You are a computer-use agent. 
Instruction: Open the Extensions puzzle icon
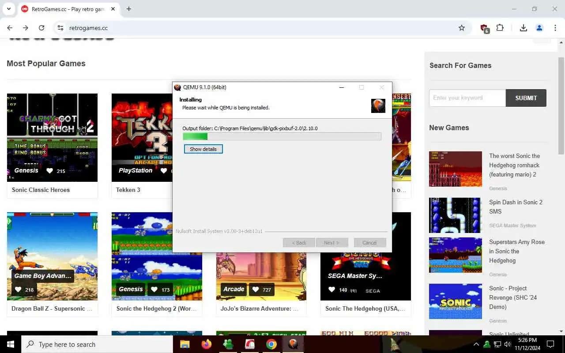click(x=500, y=28)
